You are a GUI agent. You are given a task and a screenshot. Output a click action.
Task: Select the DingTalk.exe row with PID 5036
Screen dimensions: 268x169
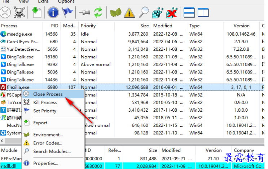132,72
